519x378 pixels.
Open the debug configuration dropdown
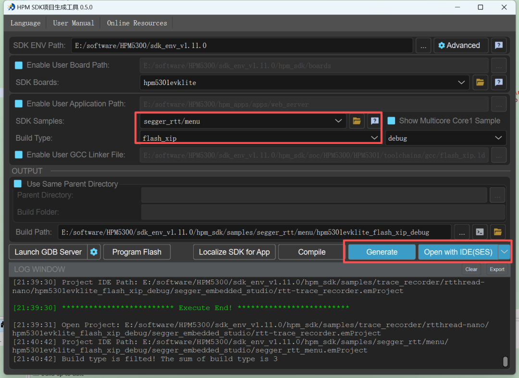pos(498,138)
